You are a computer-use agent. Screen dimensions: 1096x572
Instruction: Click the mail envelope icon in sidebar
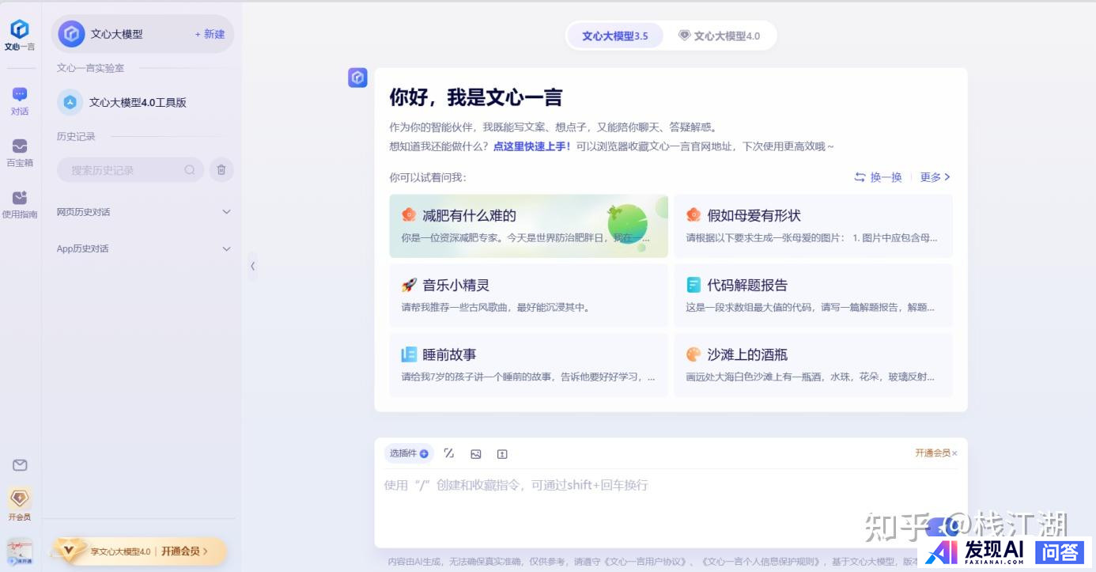click(x=20, y=465)
